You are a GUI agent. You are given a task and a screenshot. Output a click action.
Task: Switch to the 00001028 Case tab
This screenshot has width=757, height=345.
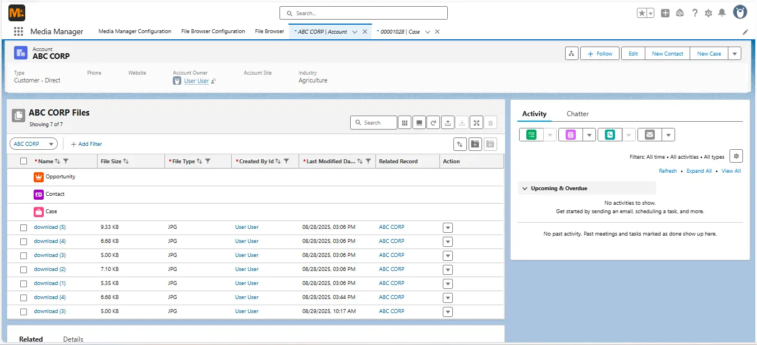pyautogui.click(x=401, y=32)
